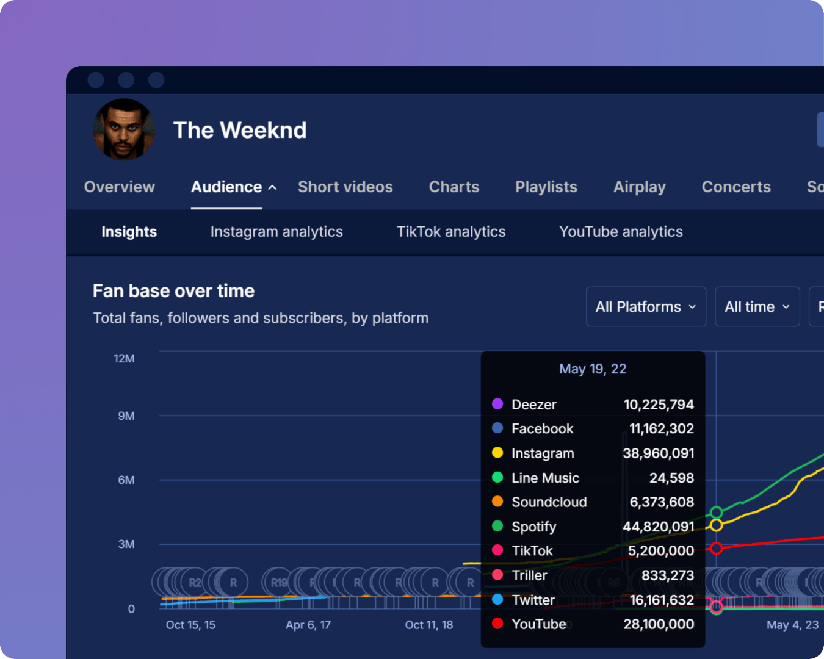Open Instagram analytics section

point(276,232)
